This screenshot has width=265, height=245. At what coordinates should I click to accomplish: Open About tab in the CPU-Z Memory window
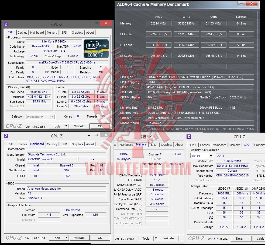point(179,145)
